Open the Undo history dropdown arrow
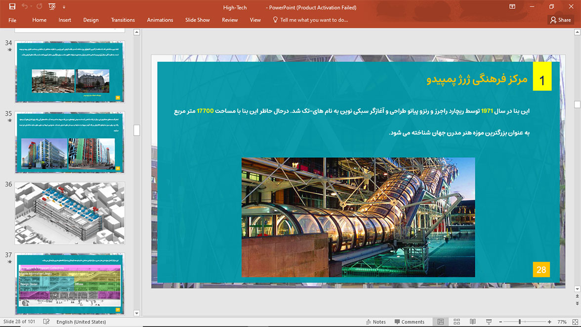This screenshot has height=327, width=581. [x=31, y=7]
